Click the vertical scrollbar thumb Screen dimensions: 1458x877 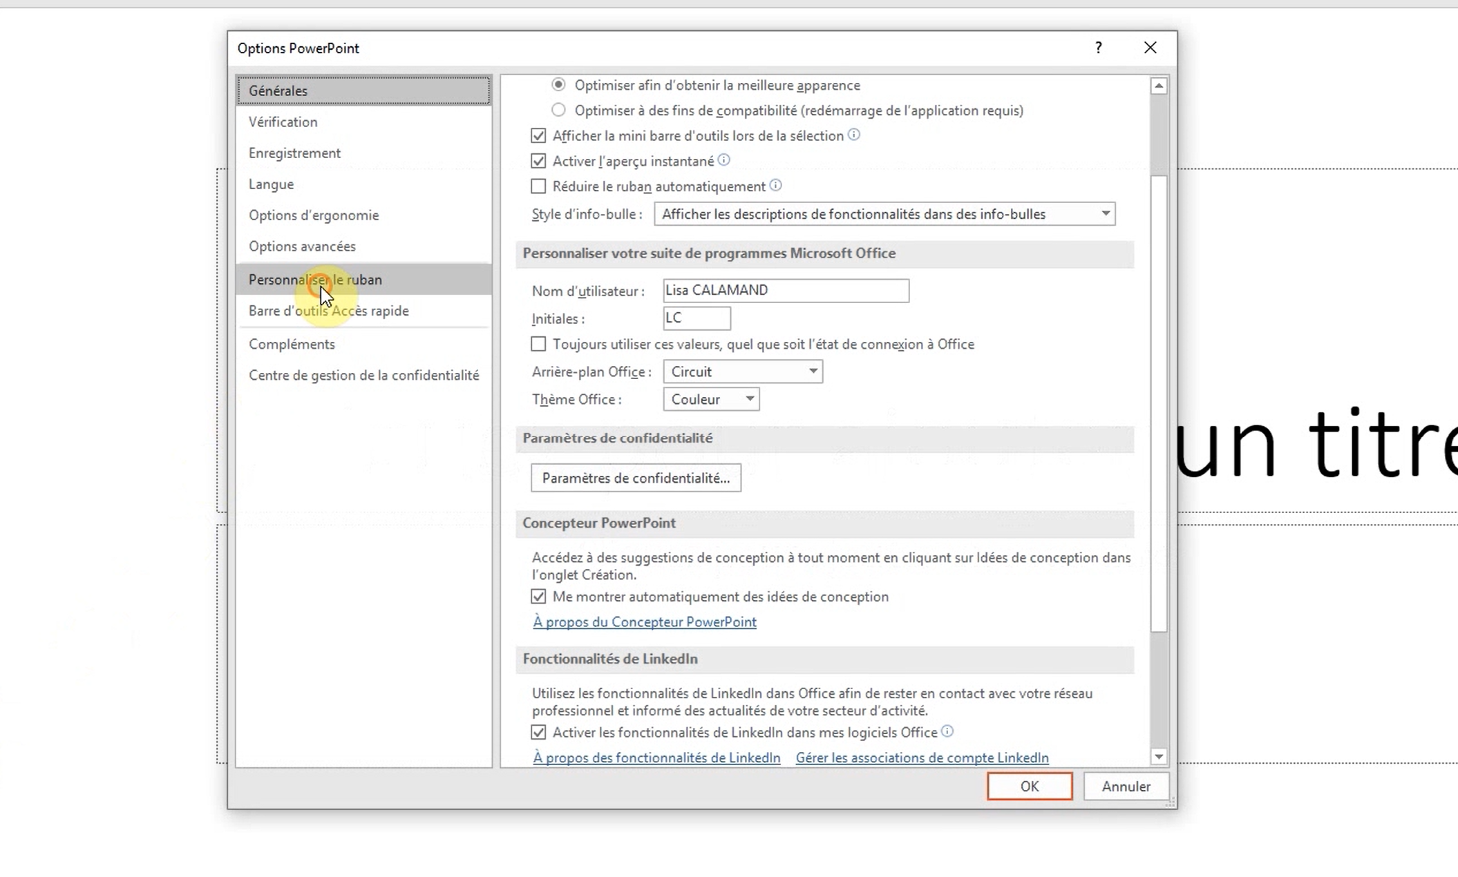1159,403
